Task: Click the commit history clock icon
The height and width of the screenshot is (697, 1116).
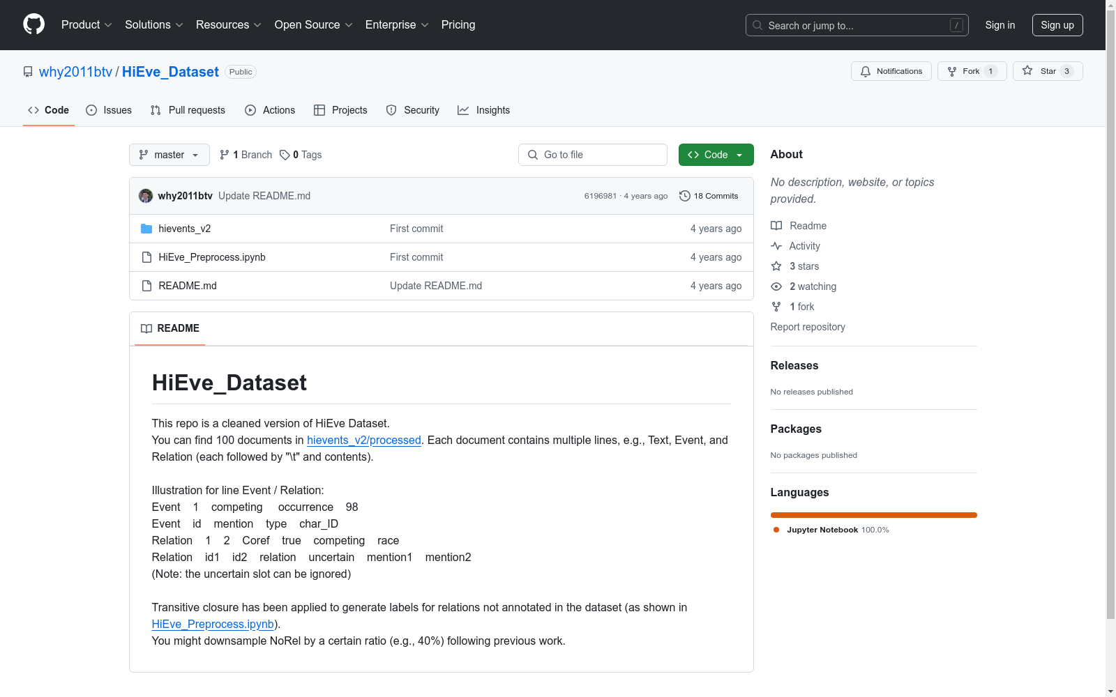Action: pyautogui.click(x=685, y=196)
